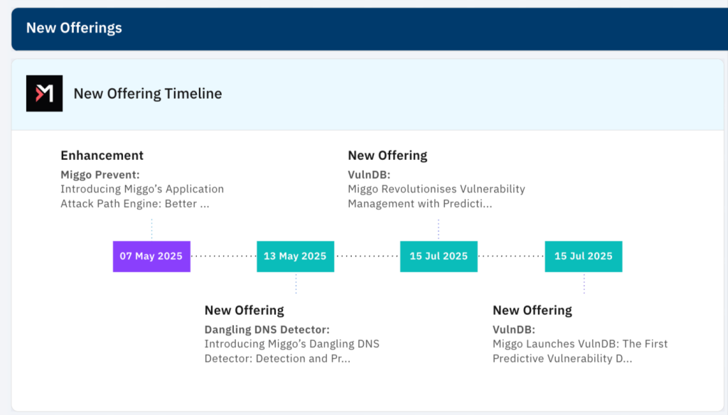
Task: Open the 'Introducing Miggo's Dangling DNS Detector' description
Action: [x=292, y=351]
